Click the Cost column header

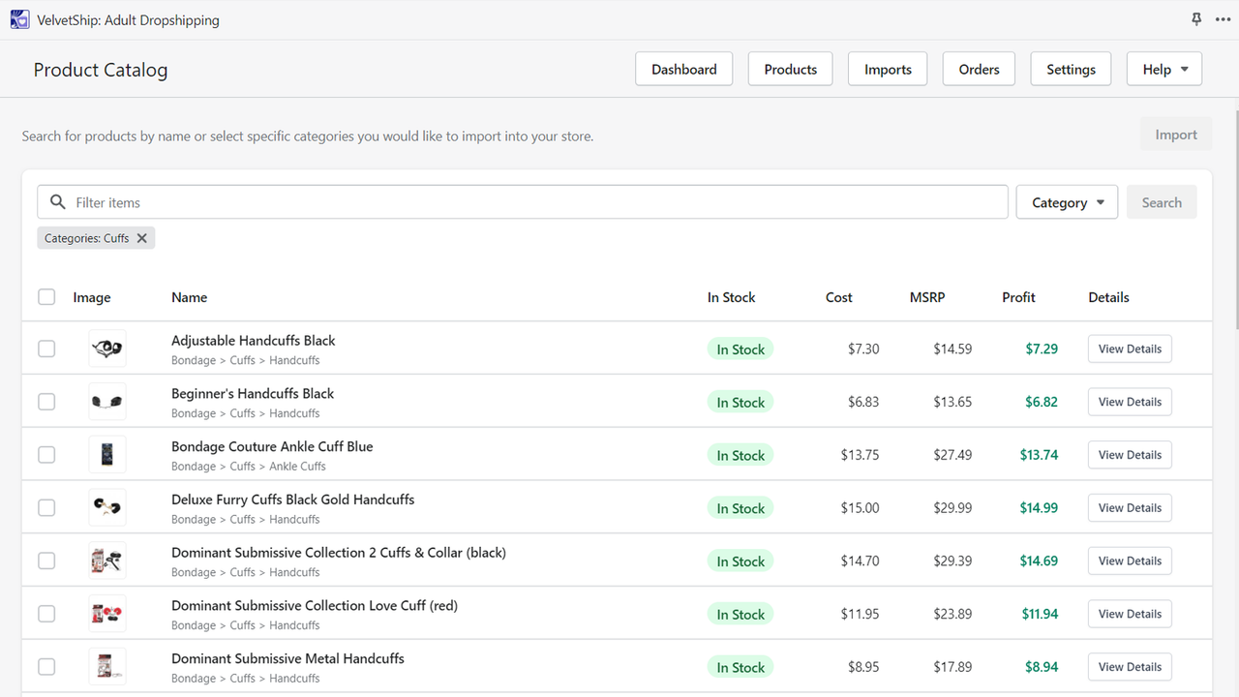tap(839, 297)
